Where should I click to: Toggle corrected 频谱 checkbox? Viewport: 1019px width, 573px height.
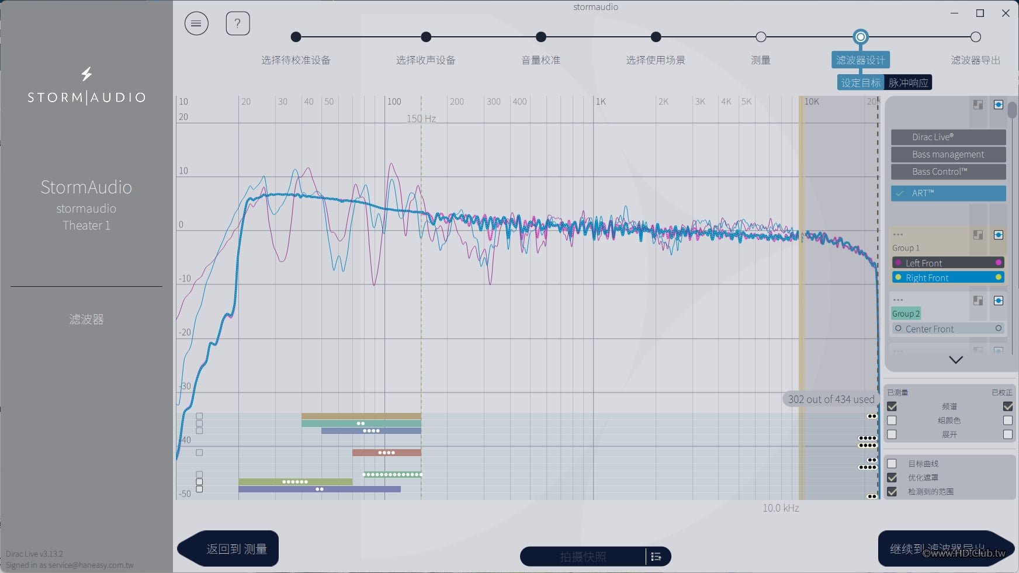(1008, 407)
